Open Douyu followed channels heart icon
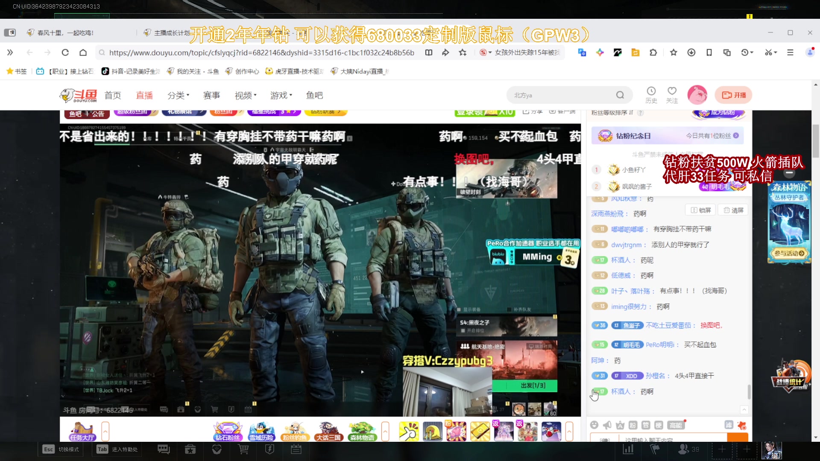This screenshot has height=461, width=820. pos(672,95)
